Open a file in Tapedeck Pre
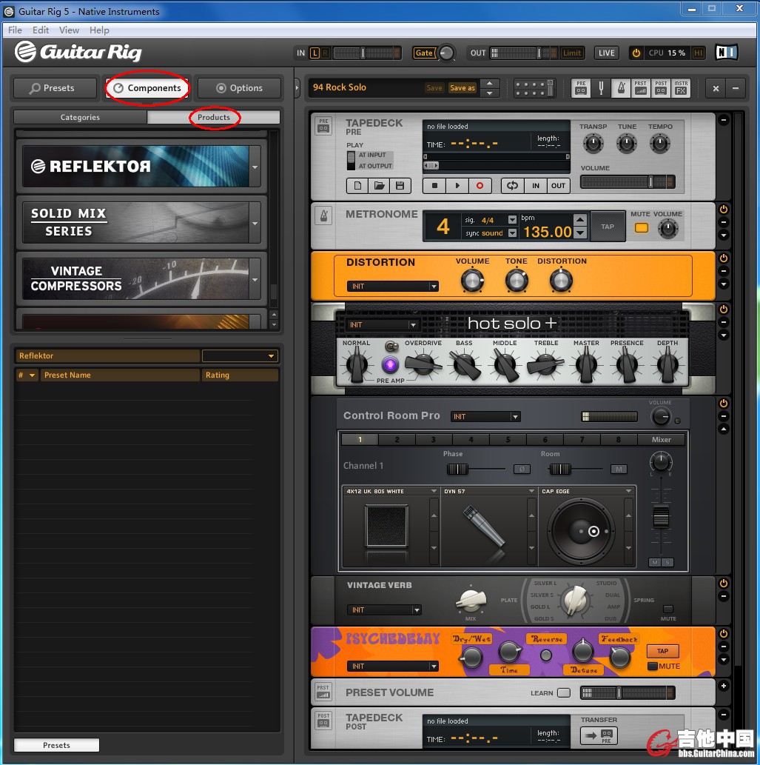The height and width of the screenshot is (765, 760). (379, 186)
